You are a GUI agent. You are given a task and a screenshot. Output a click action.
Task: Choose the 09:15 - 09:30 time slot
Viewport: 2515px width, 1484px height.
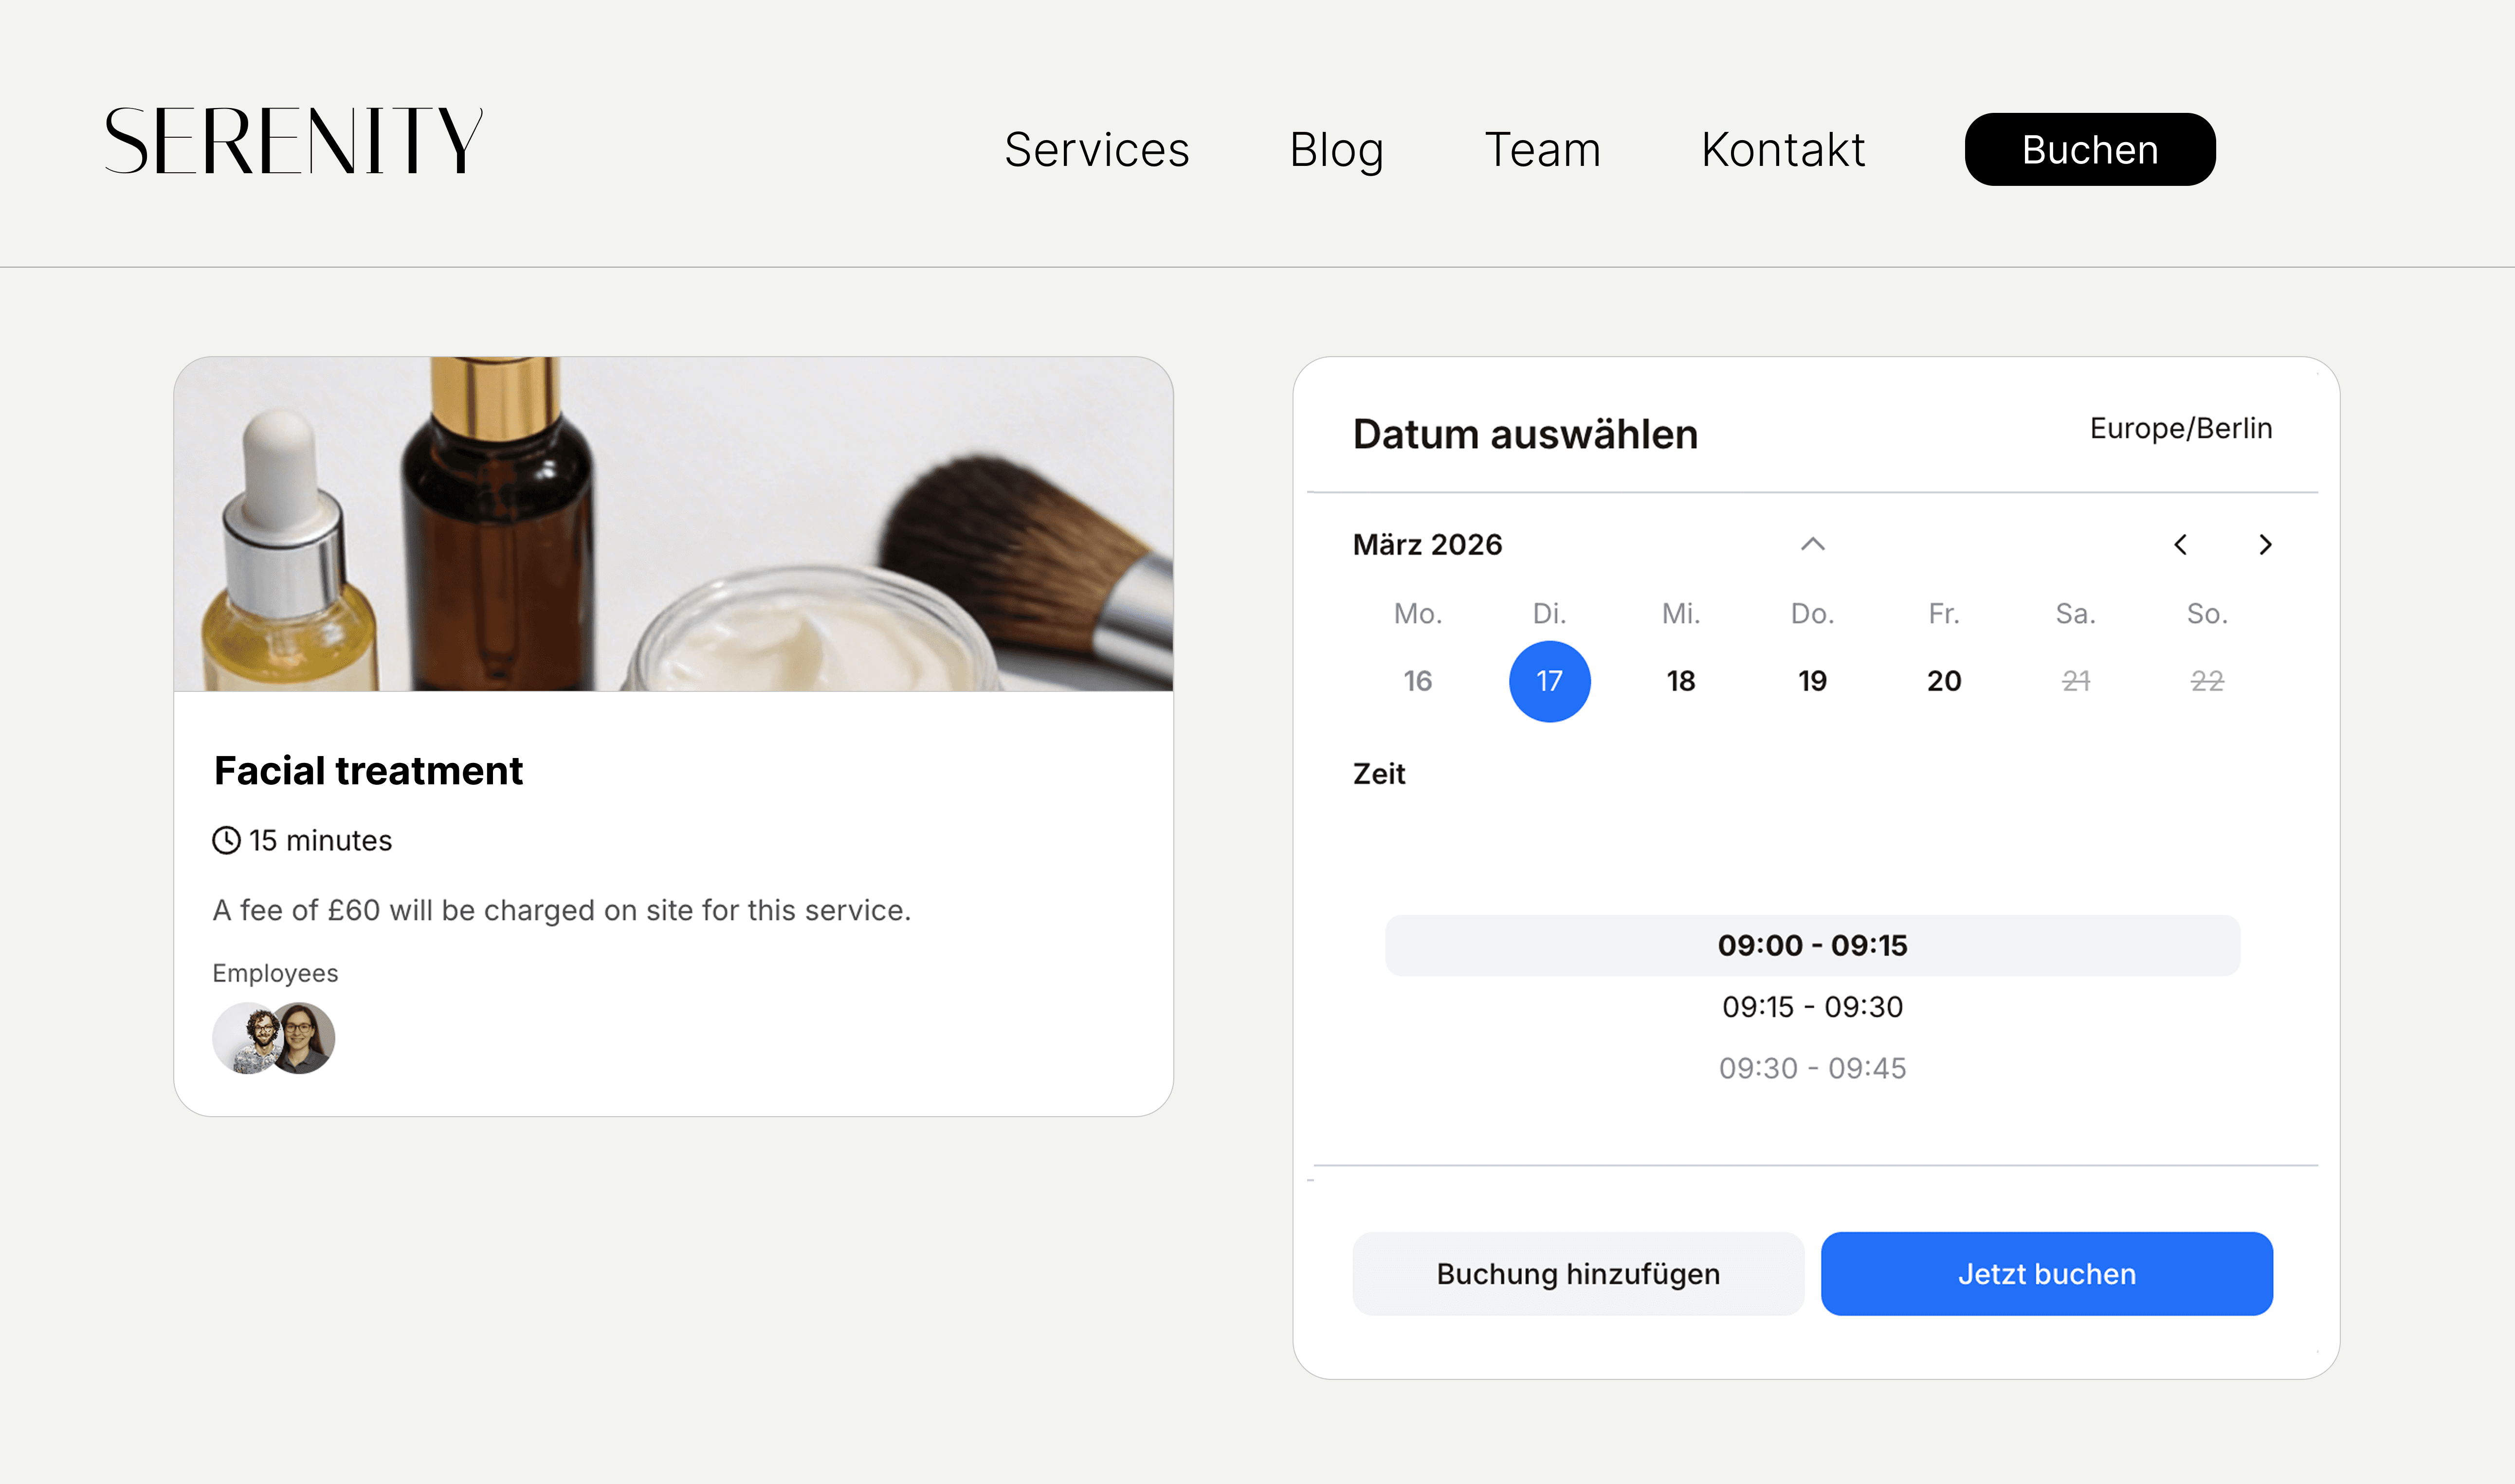(x=1812, y=1007)
